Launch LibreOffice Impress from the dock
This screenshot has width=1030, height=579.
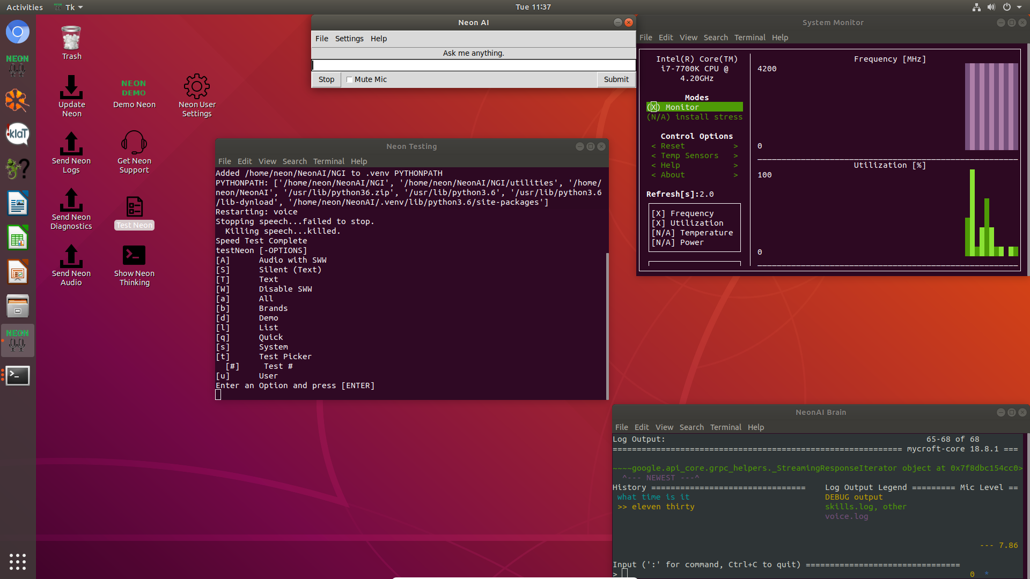tap(18, 272)
